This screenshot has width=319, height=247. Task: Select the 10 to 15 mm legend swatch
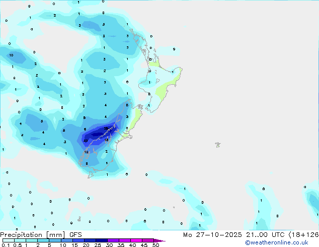[x=66, y=240]
